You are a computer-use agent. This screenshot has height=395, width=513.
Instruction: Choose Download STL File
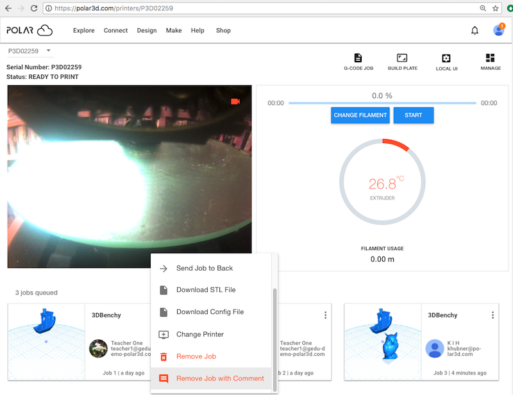pyautogui.click(x=211, y=290)
